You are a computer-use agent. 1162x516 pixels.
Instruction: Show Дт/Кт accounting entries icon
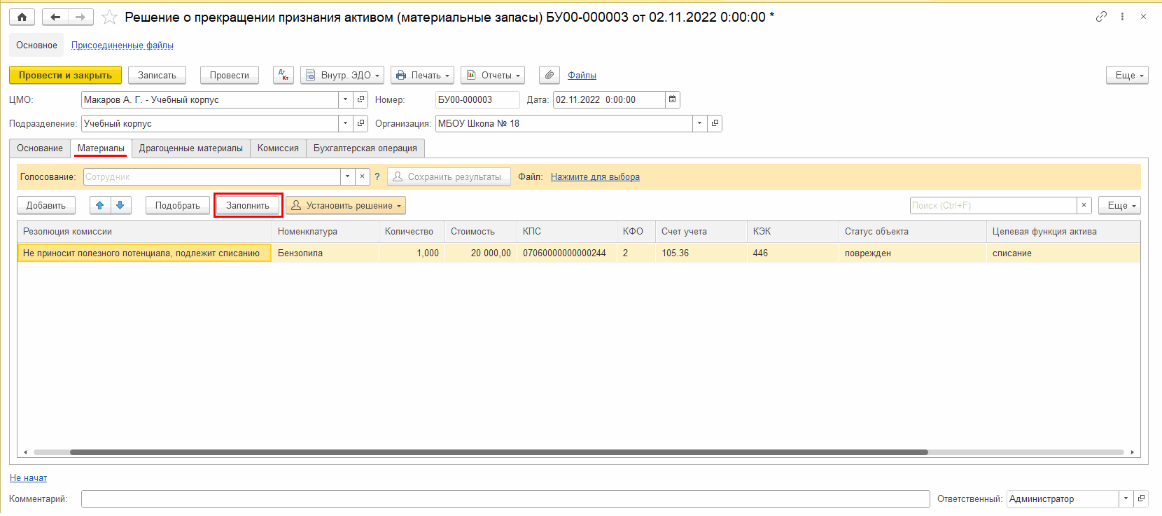coord(283,75)
